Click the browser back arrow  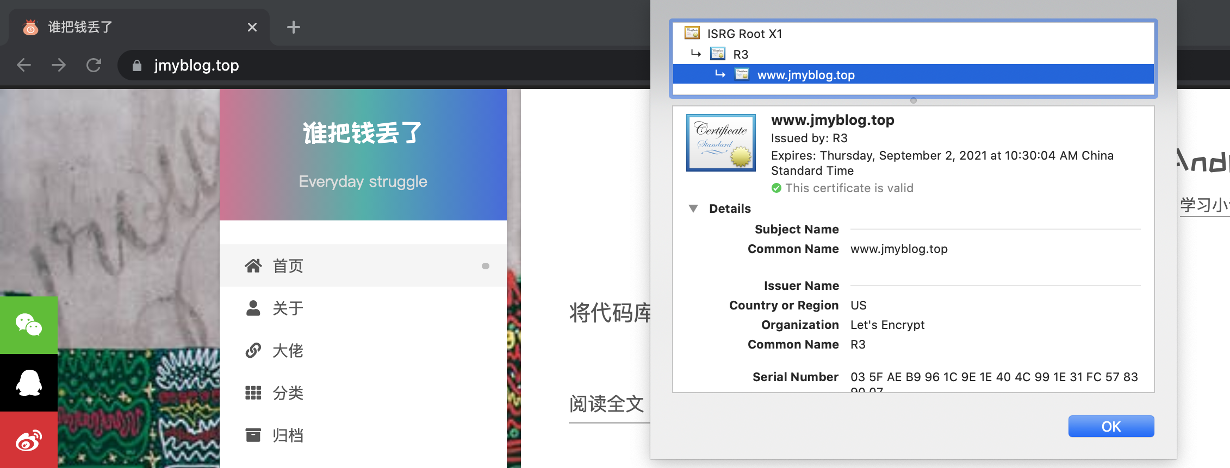pos(24,65)
